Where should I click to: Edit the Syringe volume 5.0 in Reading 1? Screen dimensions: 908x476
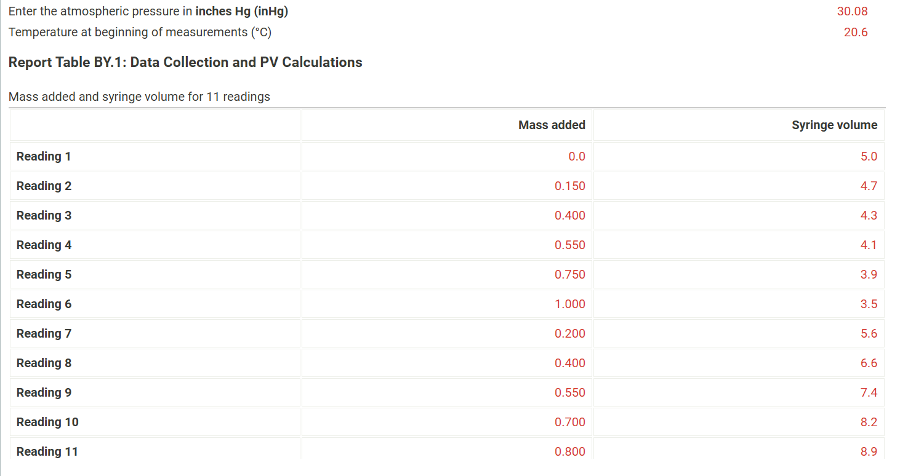pos(869,156)
